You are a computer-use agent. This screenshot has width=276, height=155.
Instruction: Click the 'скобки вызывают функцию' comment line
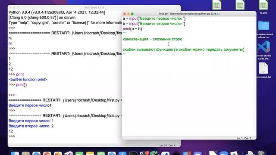coord(183,50)
